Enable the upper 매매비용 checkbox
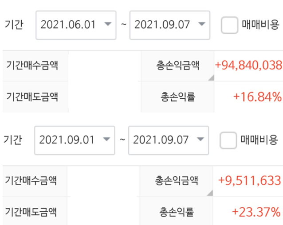The image size is (283, 225). pyautogui.click(x=229, y=25)
